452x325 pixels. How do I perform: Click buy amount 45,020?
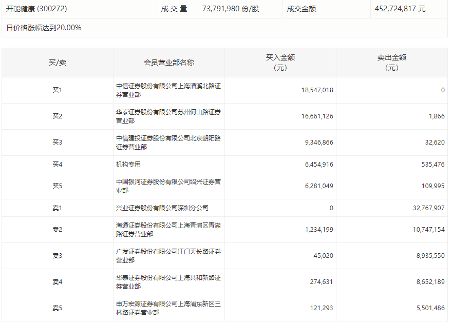(323, 256)
